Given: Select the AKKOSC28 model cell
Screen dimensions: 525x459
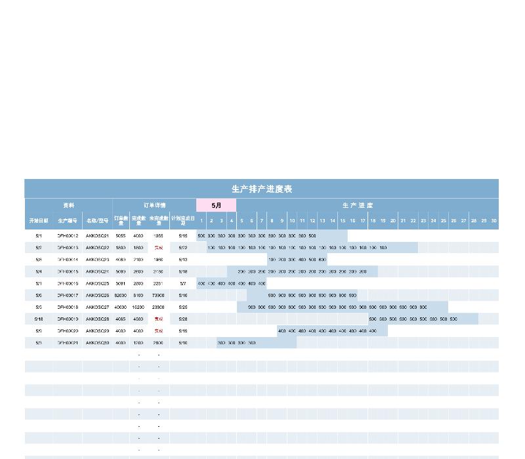Looking at the screenshot, I should (97, 319).
